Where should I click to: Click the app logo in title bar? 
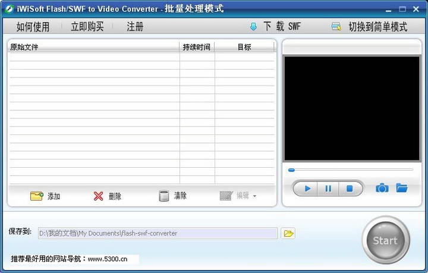click(10, 9)
